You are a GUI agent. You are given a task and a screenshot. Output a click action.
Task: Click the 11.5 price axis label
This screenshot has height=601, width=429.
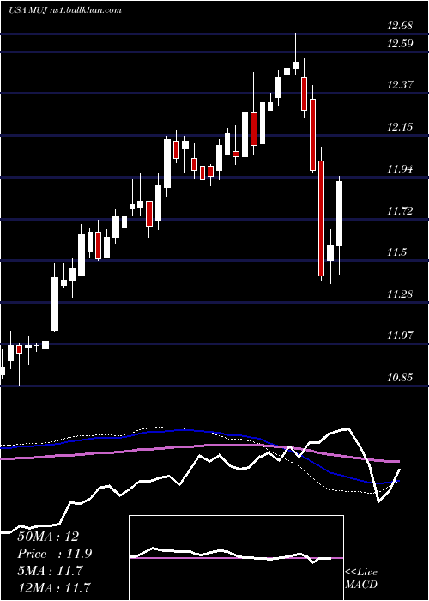tap(396, 252)
